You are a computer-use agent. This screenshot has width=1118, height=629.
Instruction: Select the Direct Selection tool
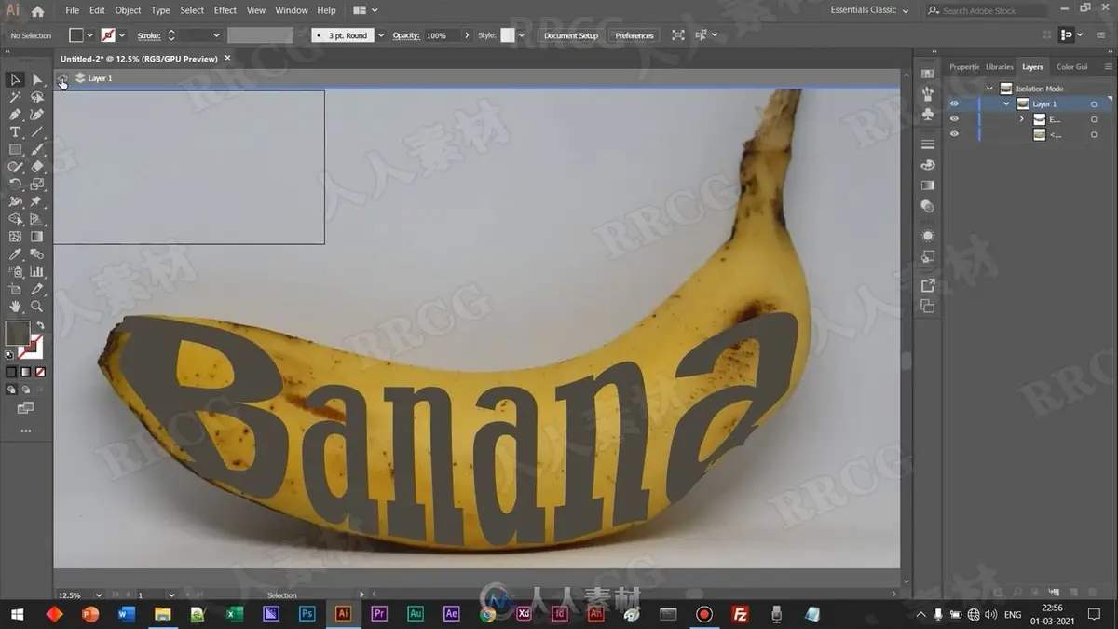[x=37, y=79]
